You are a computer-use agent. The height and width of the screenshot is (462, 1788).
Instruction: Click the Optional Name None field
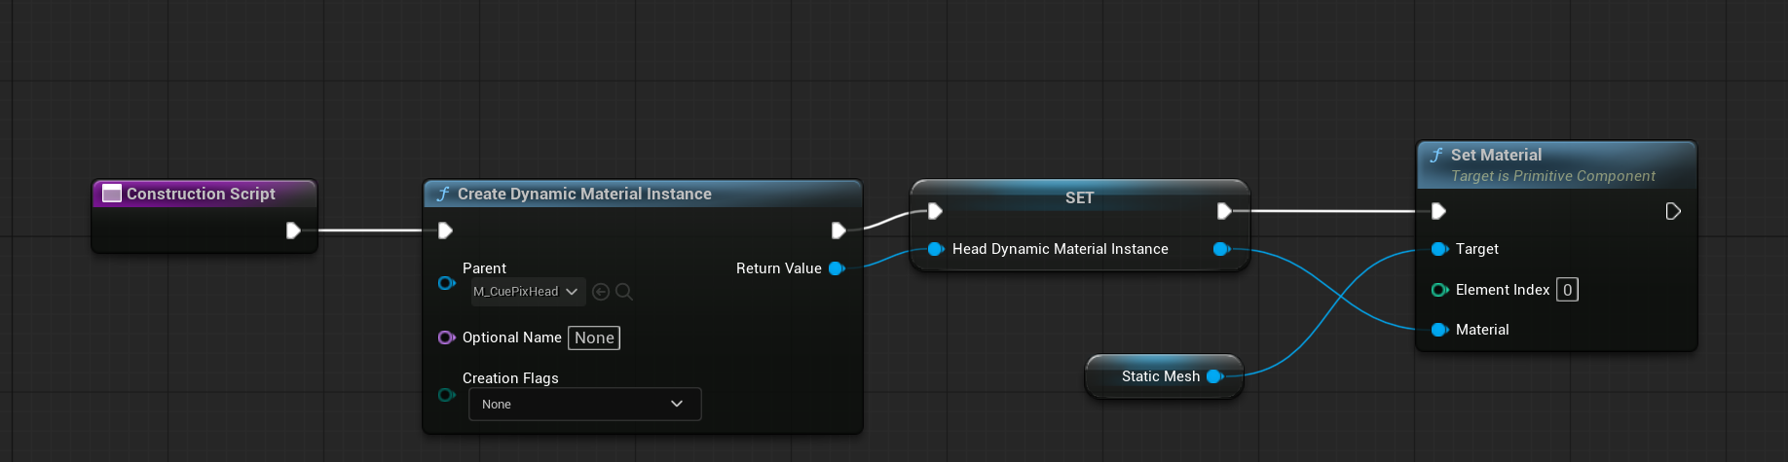(594, 338)
